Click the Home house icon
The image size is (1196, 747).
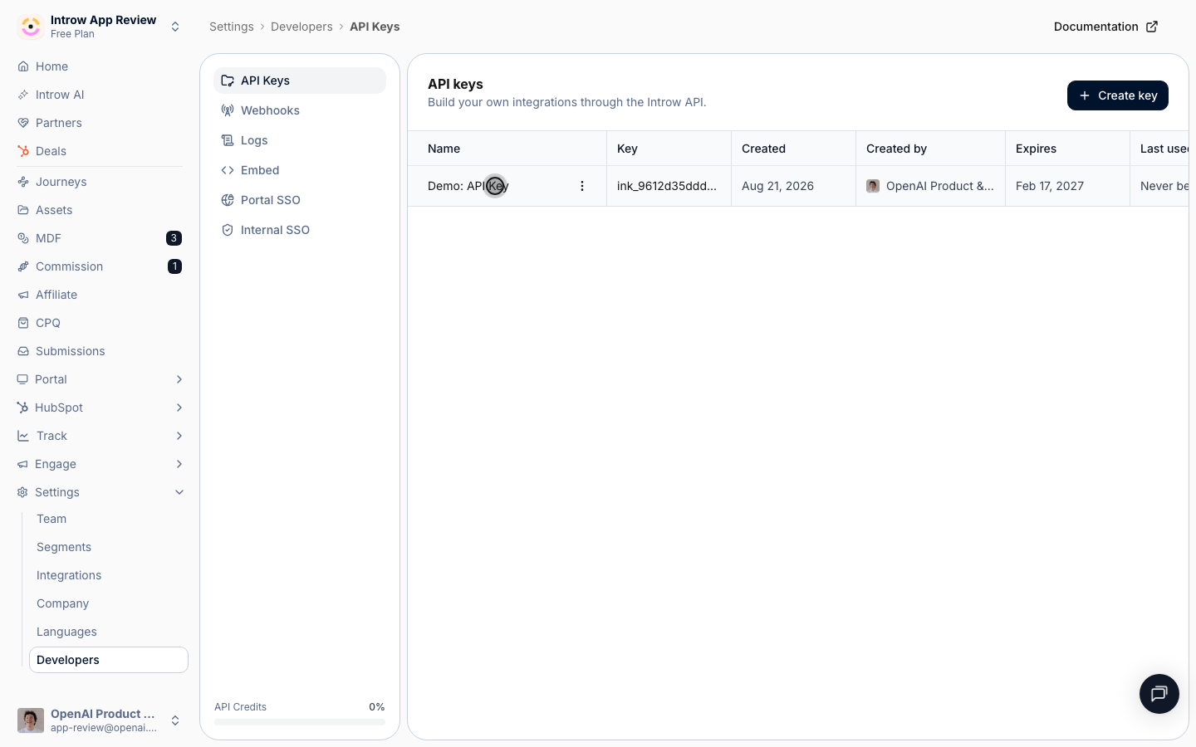pos(23,66)
